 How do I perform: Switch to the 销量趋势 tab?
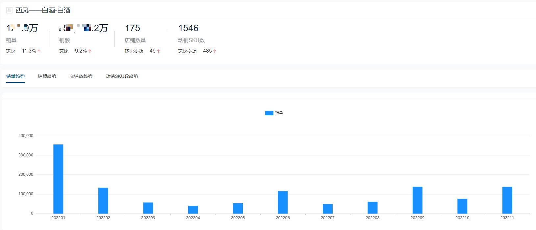click(15, 76)
